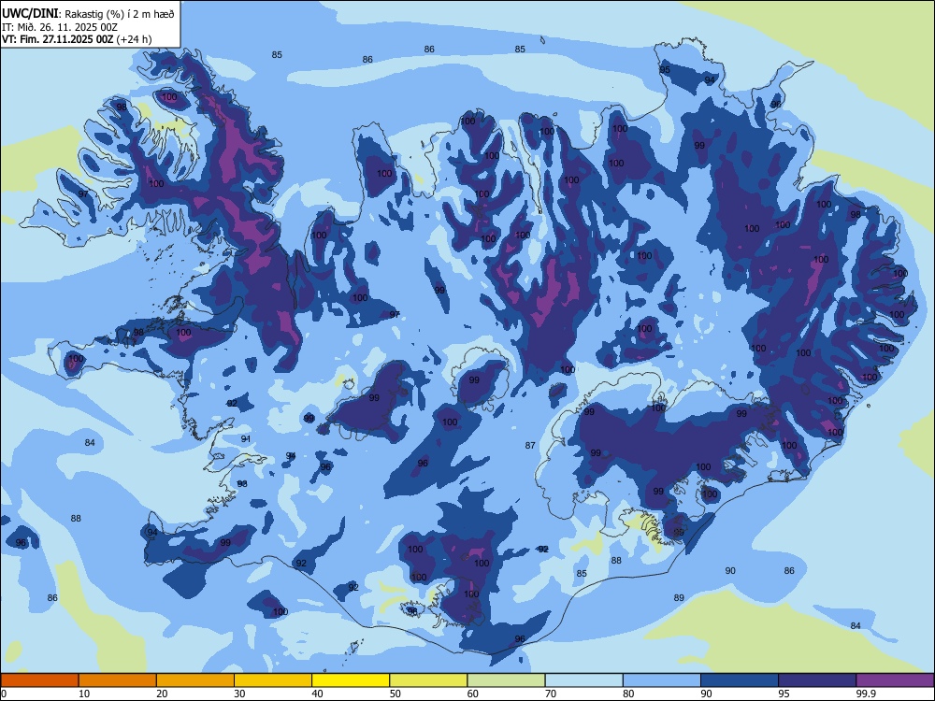
Task: Select the legend tick label '60'
Action: (473, 694)
